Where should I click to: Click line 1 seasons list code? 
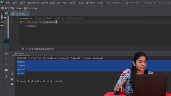coord(52,18)
